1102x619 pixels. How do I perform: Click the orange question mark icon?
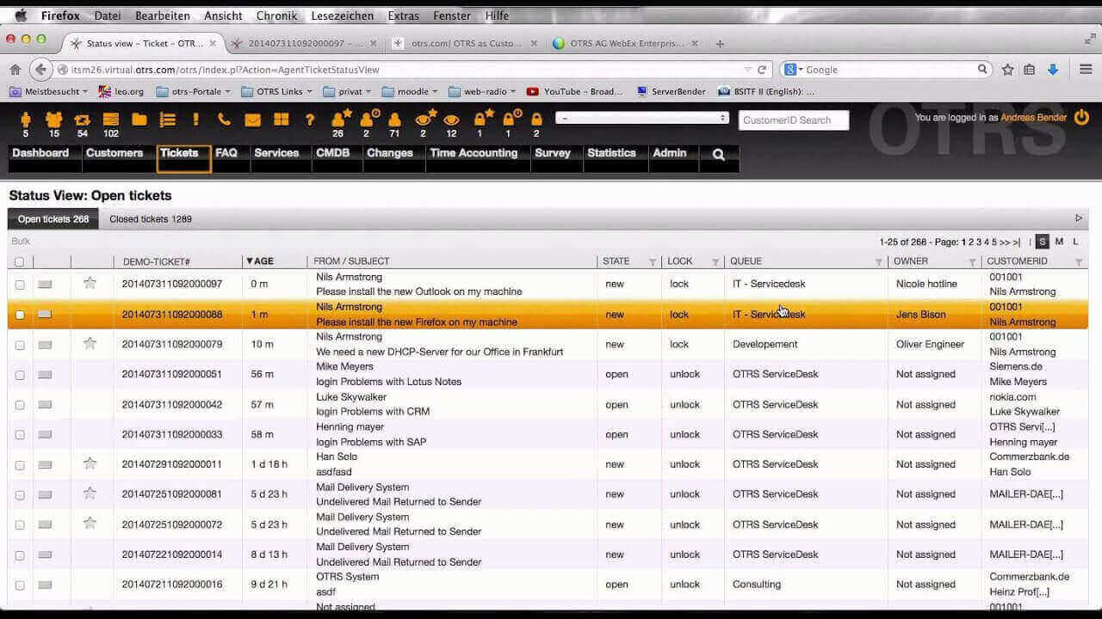[310, 120]
